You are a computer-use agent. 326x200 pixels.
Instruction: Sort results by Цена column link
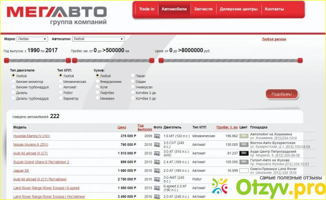coord(122,127)
